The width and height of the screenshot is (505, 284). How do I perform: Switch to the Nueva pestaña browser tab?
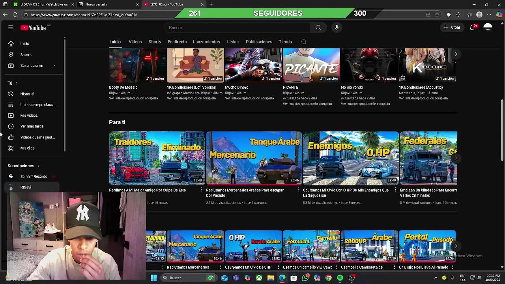[108, 4]
